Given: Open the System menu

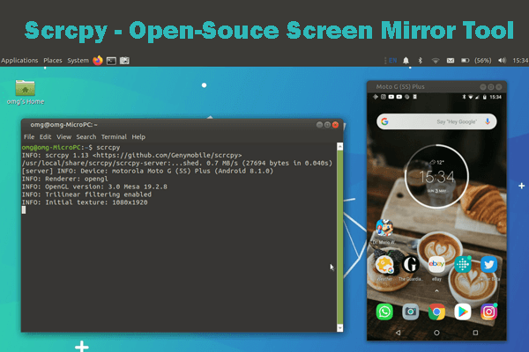Looking at the screenshot, I should coord(78,61).
